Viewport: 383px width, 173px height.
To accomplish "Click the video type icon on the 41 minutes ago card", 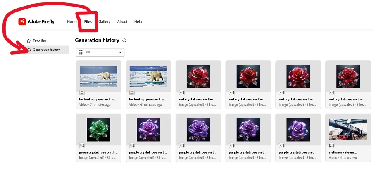I will point(132,93).
